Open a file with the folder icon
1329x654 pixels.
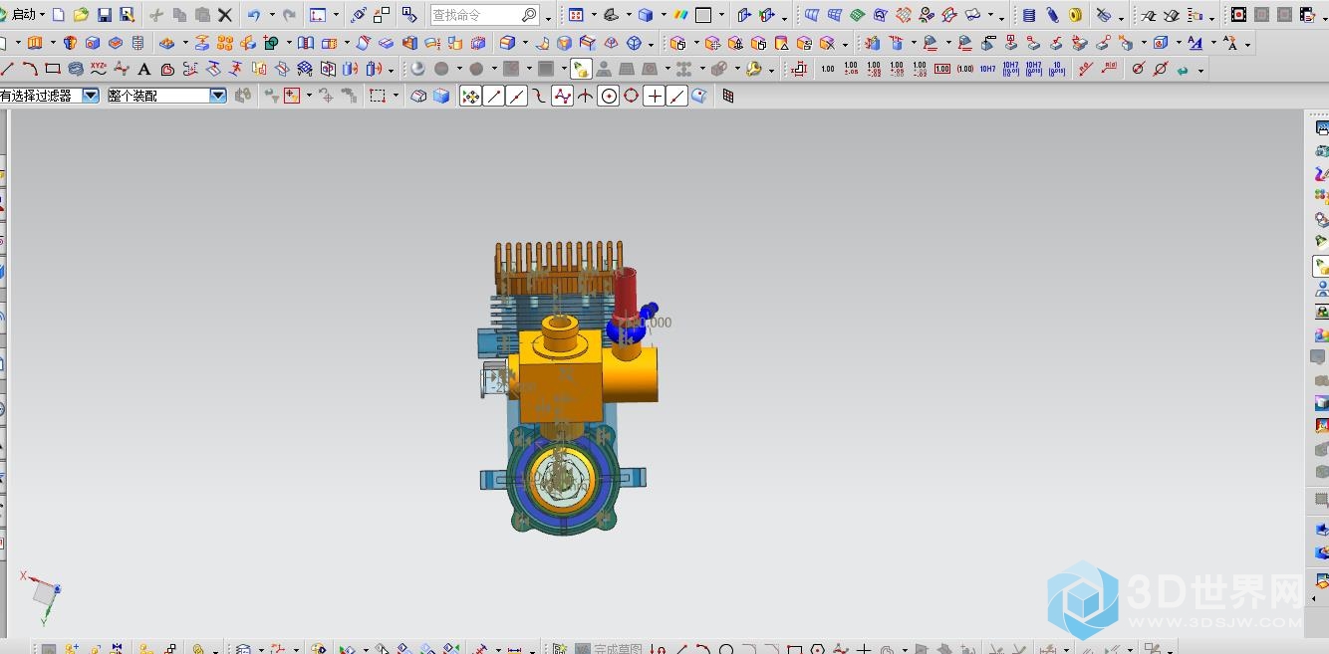pos(82,15)
